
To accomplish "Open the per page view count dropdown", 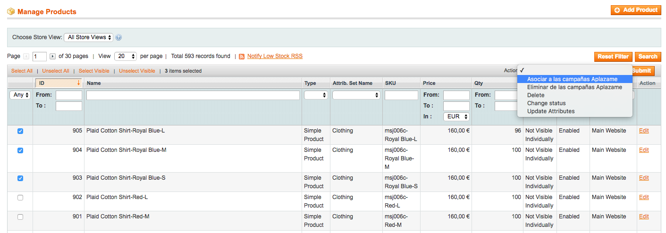I will coord(125,56).
